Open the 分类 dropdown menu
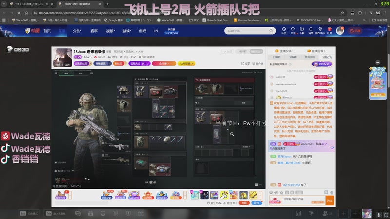The width and height of the screenshot is (390, 219). click(x=77, y=31)
